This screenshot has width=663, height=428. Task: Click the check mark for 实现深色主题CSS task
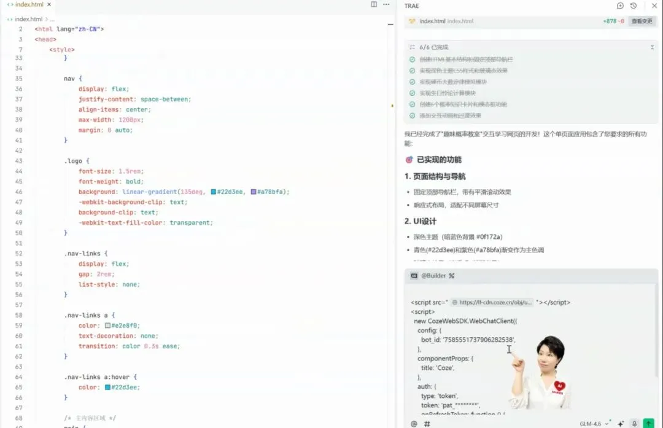(x=413, y=71)
